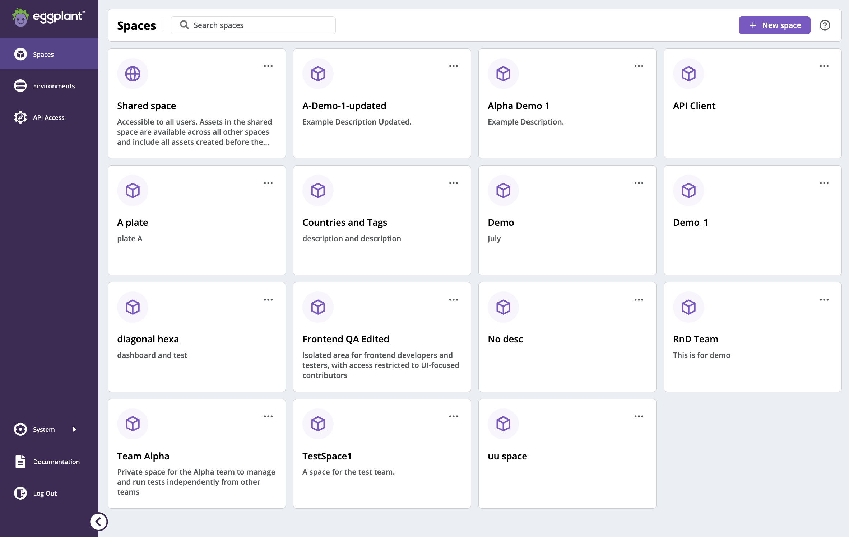Open the System settings gear icon

(20, 429)
